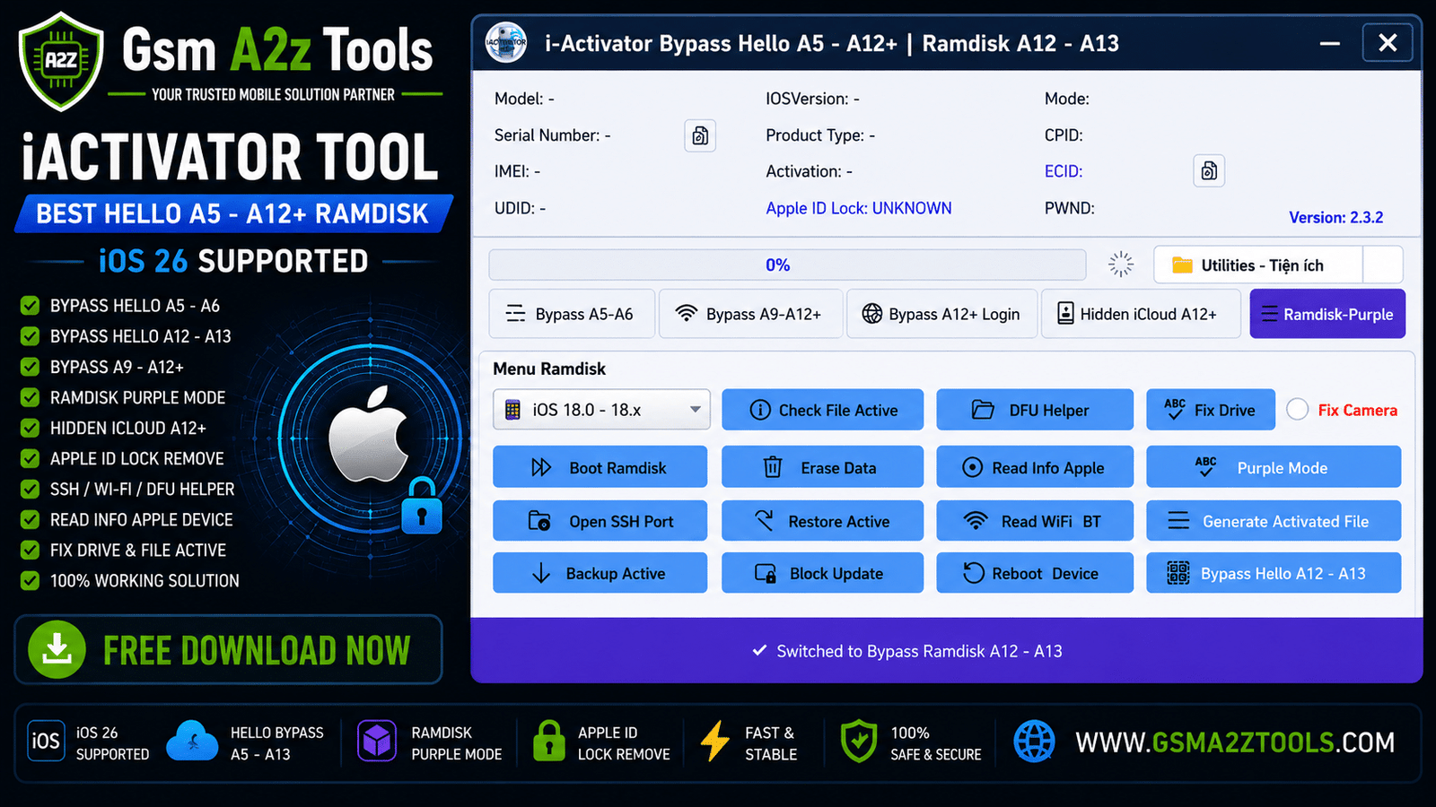1436x807 pixels.
Task: Copy the ECID with copy icon
Action: click(x=1209, y=170)
